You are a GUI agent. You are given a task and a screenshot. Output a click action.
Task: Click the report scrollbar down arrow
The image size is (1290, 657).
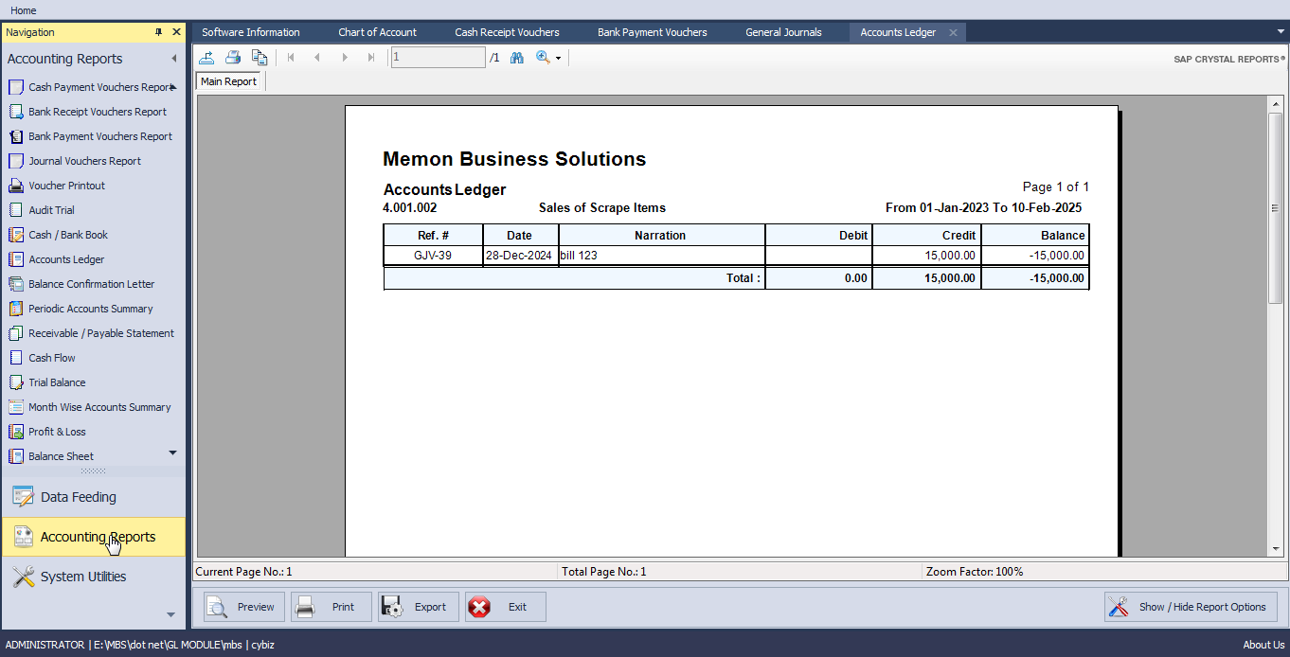pos(1276,548)
